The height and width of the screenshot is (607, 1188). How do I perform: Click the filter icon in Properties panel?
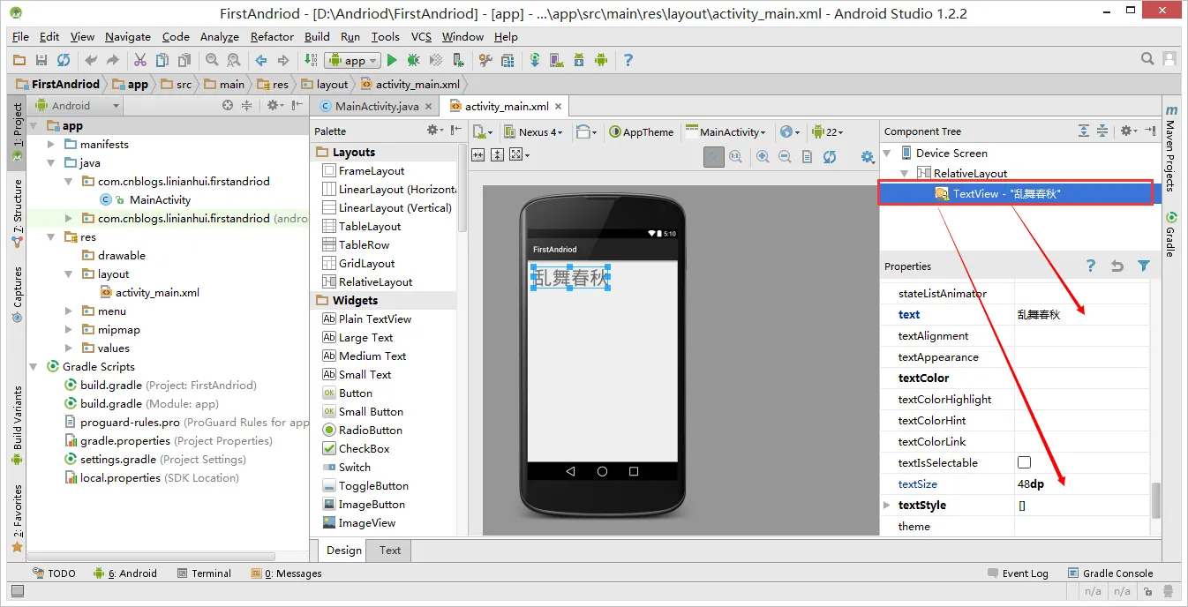point(1144,266)
